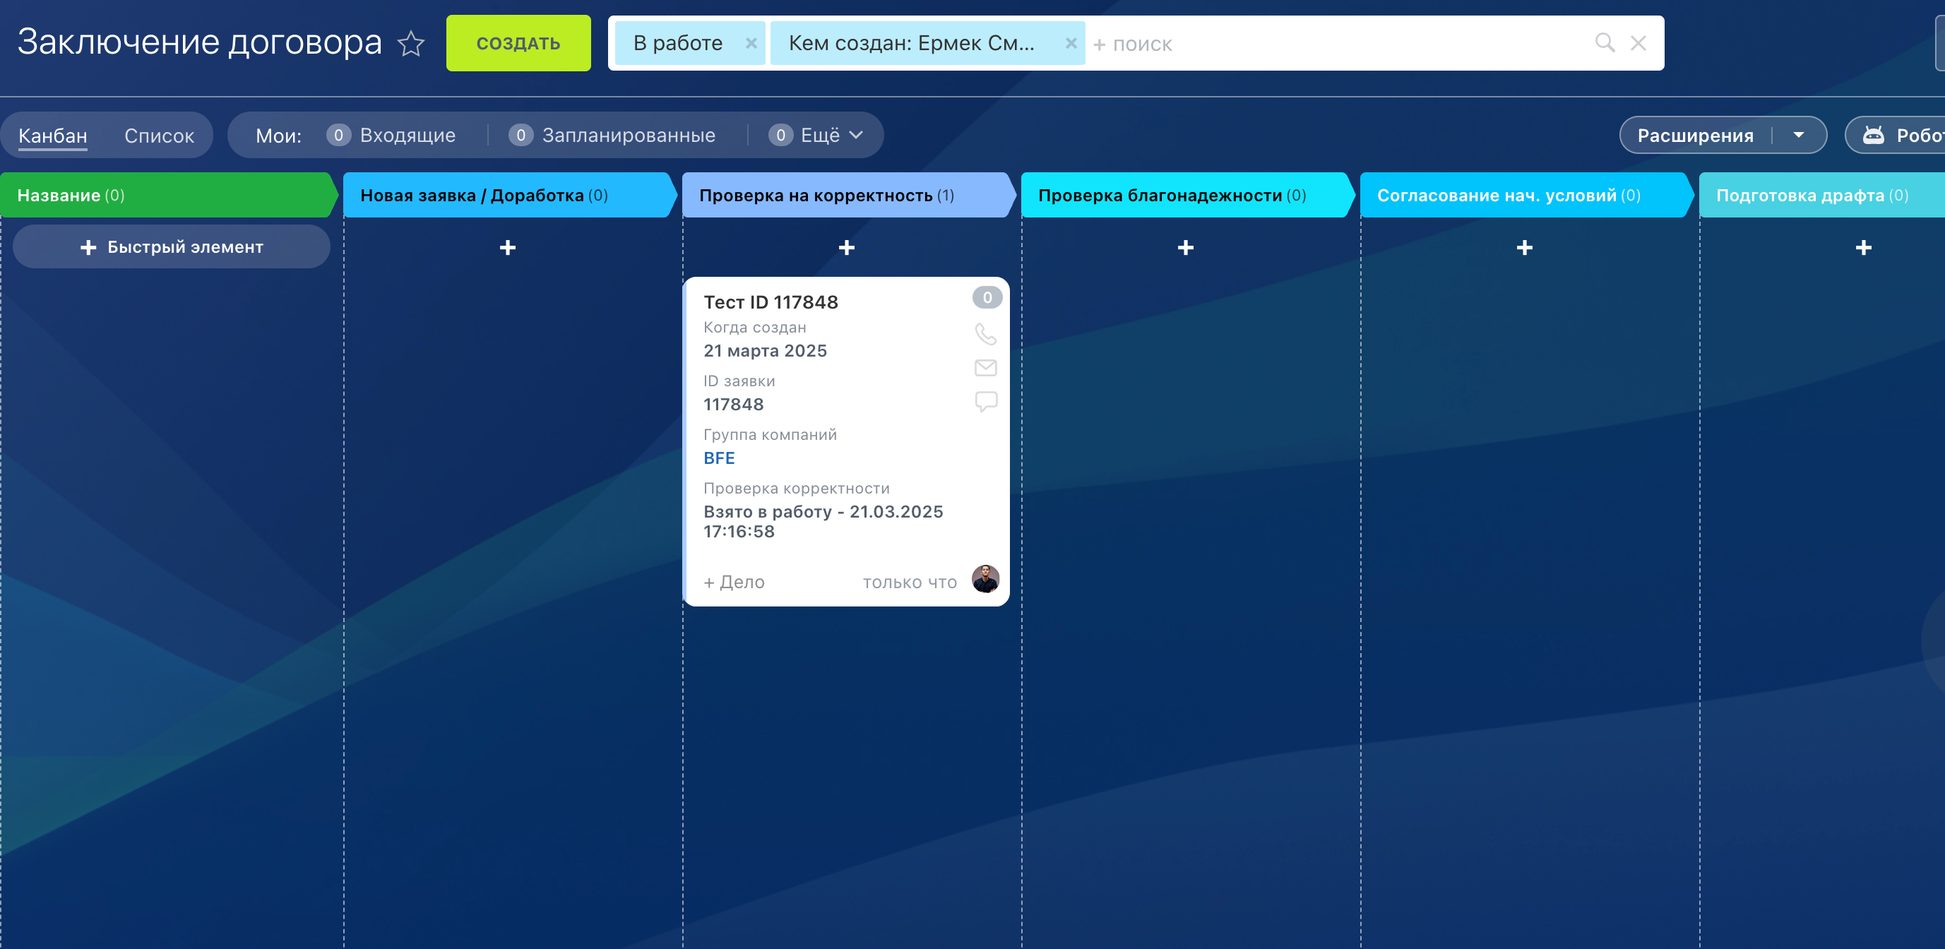Add item in Новая заявка / Доработка column
Image resolution: width=1945 pixels, height=949 pixels.
click(507, 248)
